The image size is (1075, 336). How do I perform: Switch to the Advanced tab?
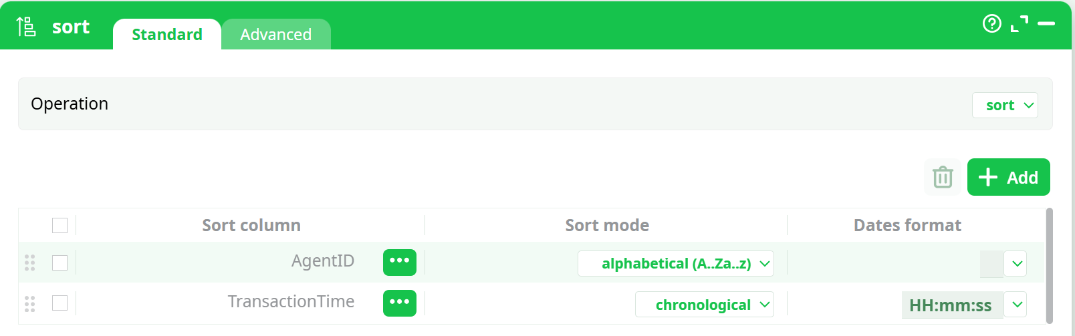[275, 35]
